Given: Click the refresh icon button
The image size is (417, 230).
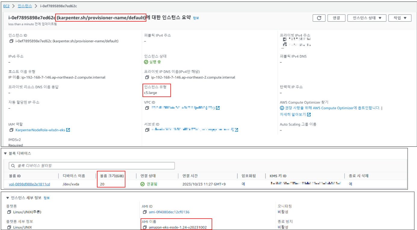Looking at the screenshot, I should tap(319, 18).
